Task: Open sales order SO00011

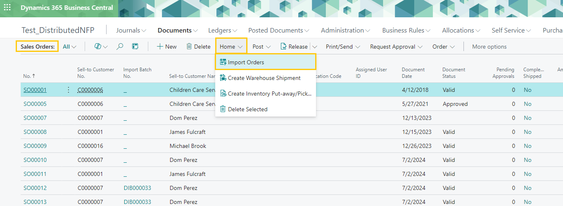Action: point(35,174)
